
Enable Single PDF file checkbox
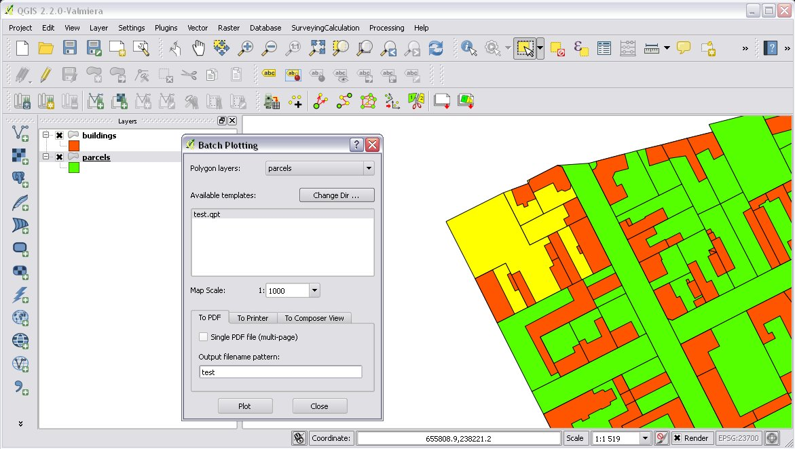[203, 336]
